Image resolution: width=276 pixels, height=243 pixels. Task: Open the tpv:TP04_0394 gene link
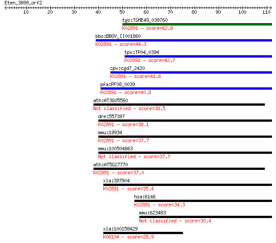142,52
